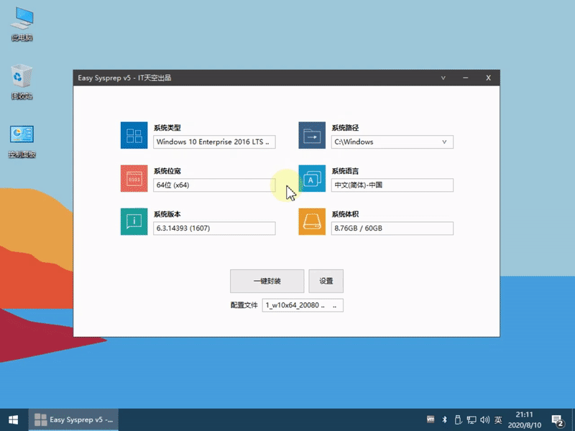The width and height of the screenshot is (575, 431).
Task: Click the 一键封装 button
Action: click(267, 281)
